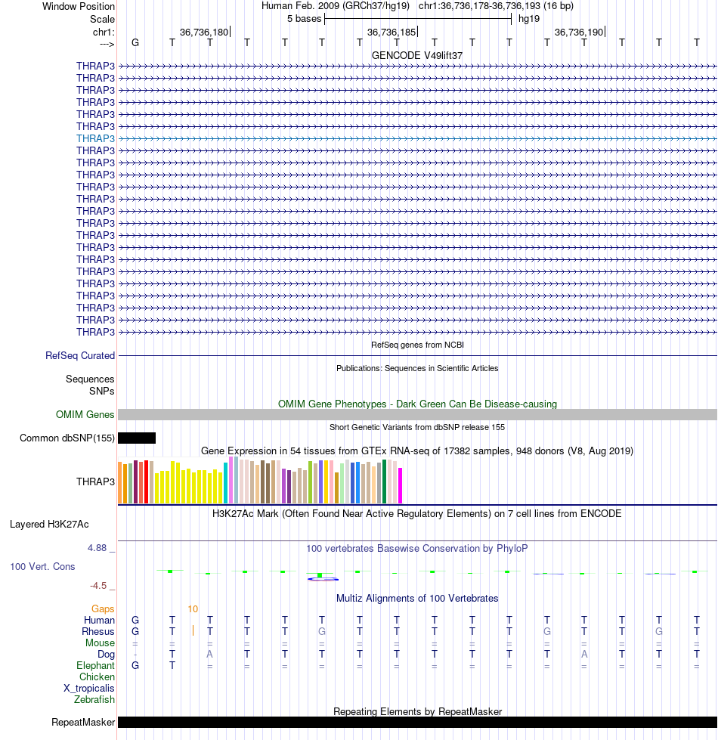Click the Chicken alignment row label
The height and width of the screenshot is (740, 718).
[97, 677]
